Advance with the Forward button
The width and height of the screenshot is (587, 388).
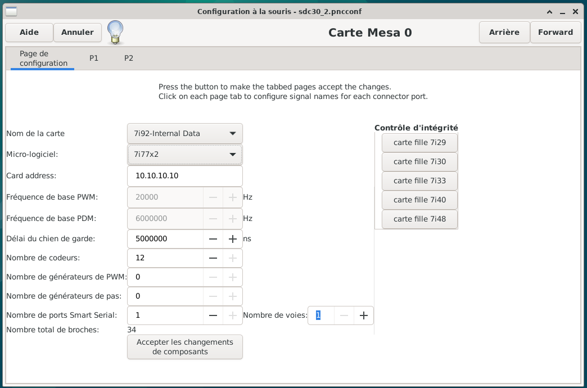[x=556, y=33]
